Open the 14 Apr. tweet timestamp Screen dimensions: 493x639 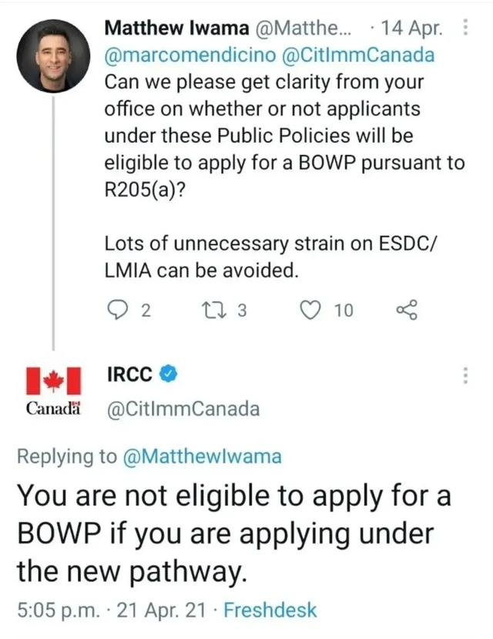pyautogui.click(x=412, y=30)
